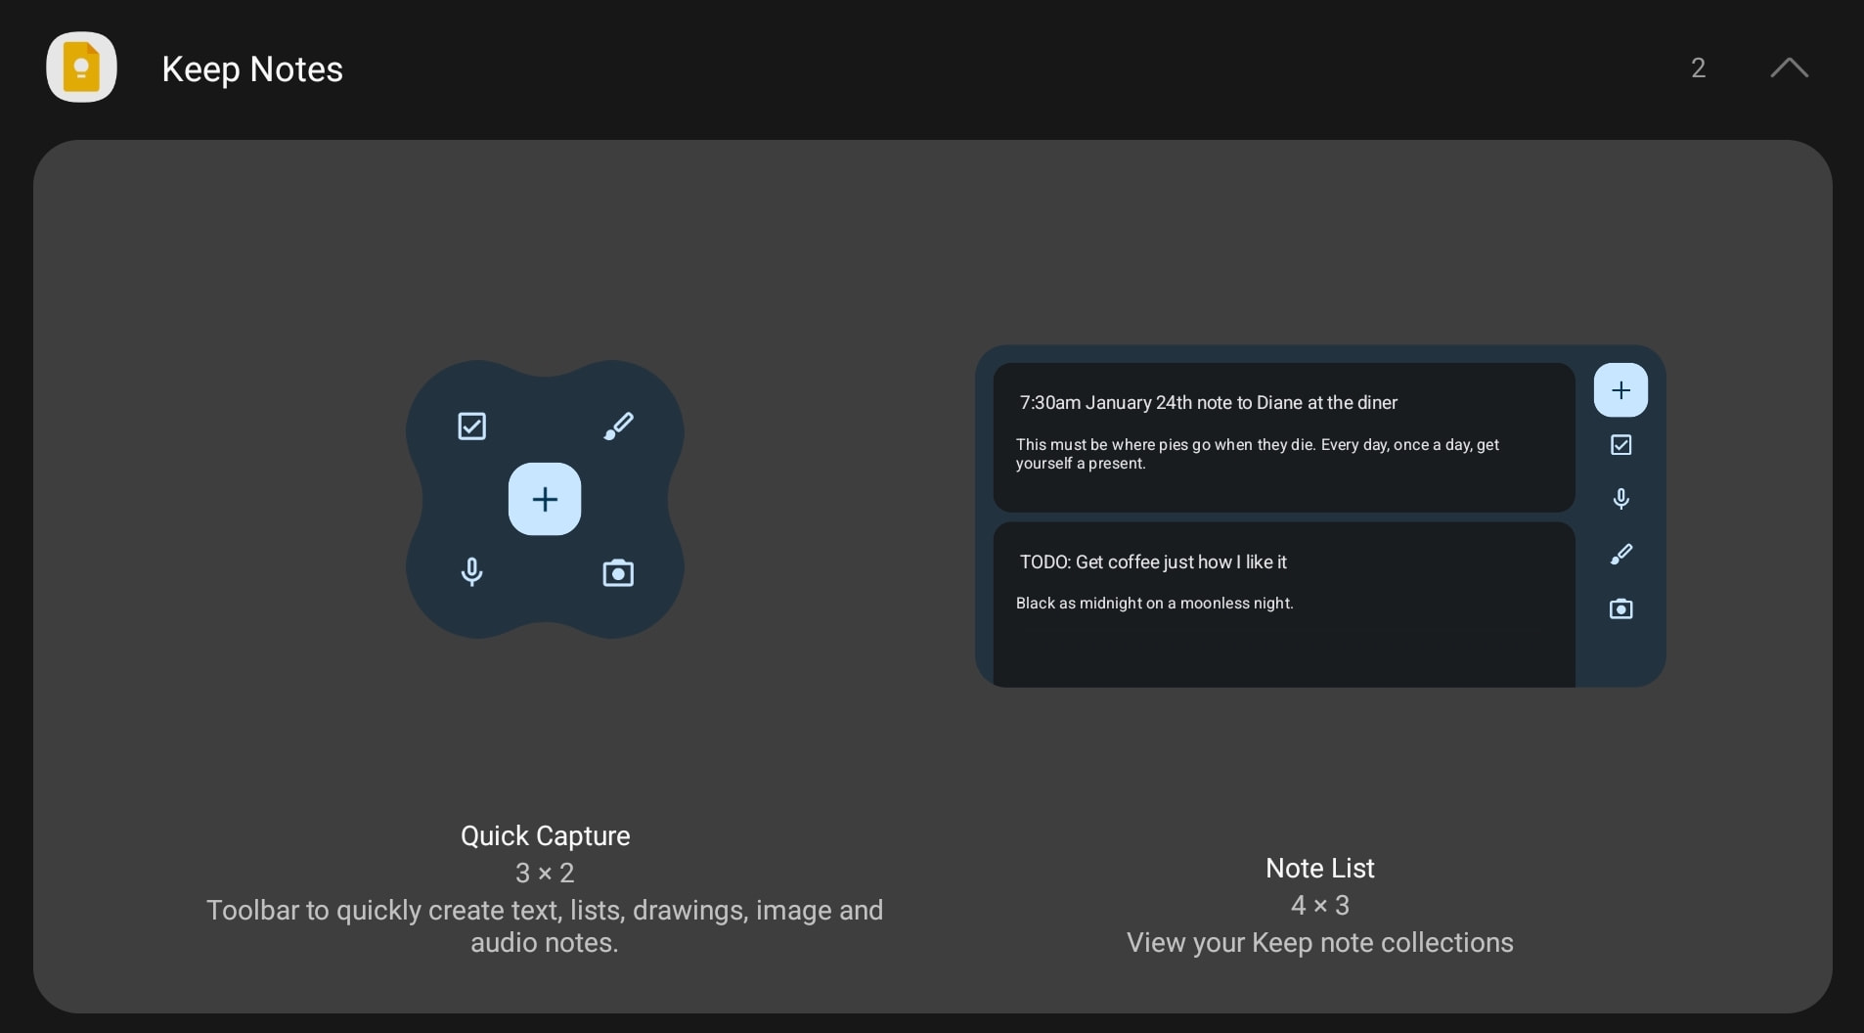The height and width of the screenshot is (1033, 1864).
Task: Click the Keep Notes header title
Action: (x=252, y=69)
